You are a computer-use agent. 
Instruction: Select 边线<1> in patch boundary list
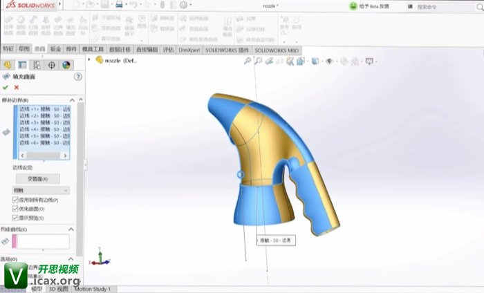[x=45, y=109]
